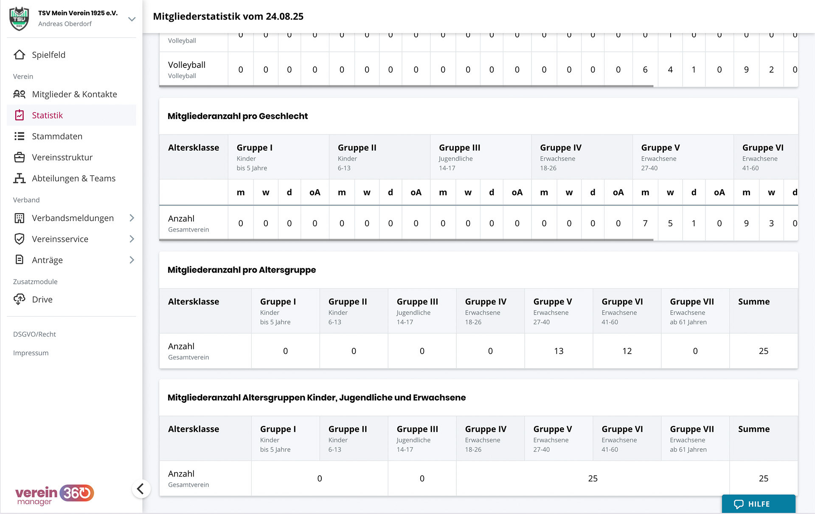Expand the Anträge submenu chevron

132,260
